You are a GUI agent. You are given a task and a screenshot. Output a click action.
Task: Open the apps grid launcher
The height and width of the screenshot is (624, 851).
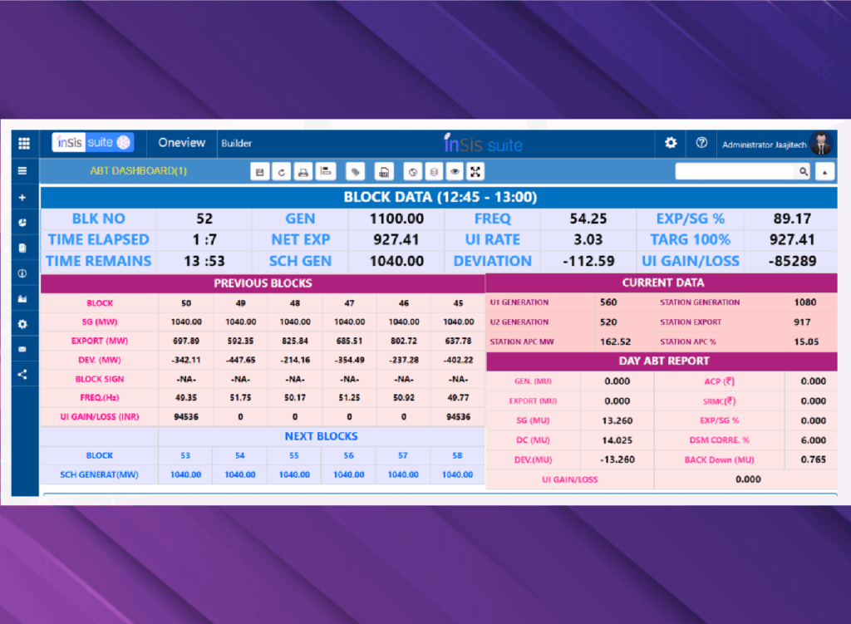point(23,143)
